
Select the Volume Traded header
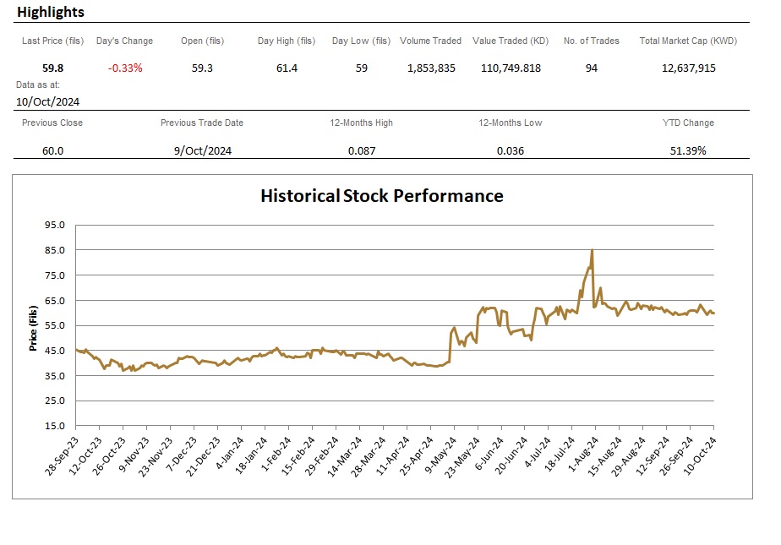point(431,41)
